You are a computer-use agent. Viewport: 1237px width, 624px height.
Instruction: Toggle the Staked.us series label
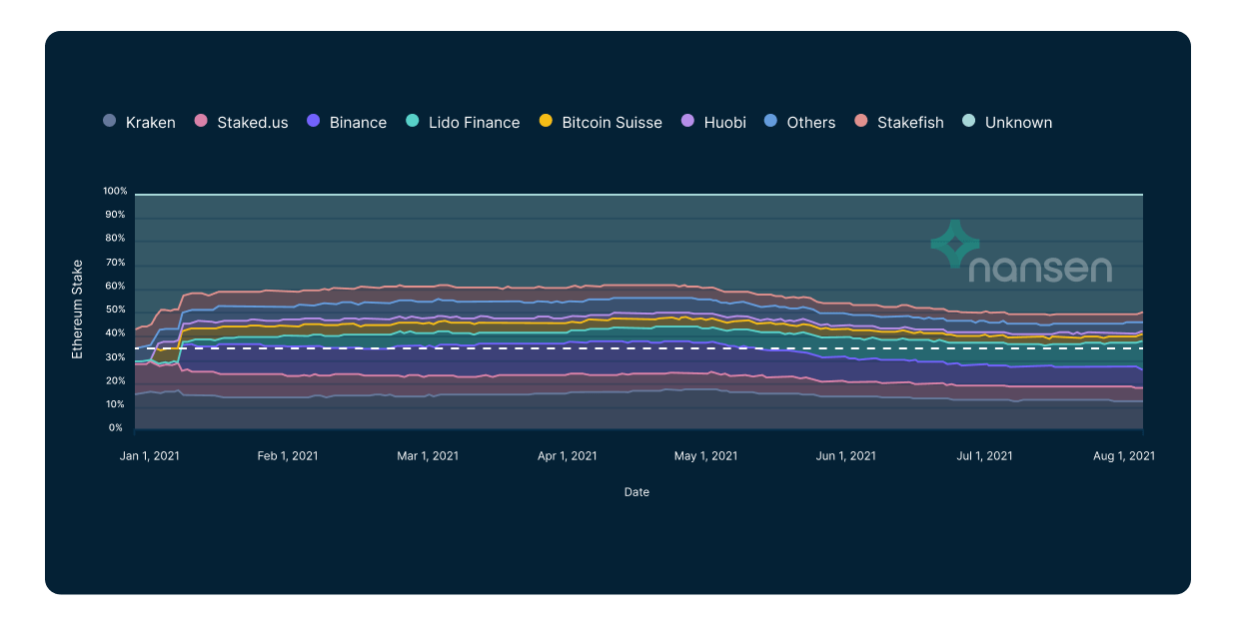coord(253,123)
